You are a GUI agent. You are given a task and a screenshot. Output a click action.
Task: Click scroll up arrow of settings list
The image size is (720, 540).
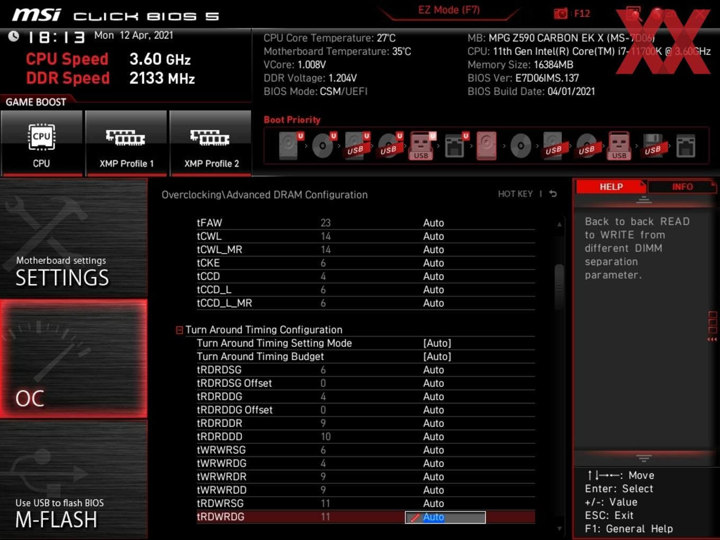pyautogui.click(x=559, y=224)
